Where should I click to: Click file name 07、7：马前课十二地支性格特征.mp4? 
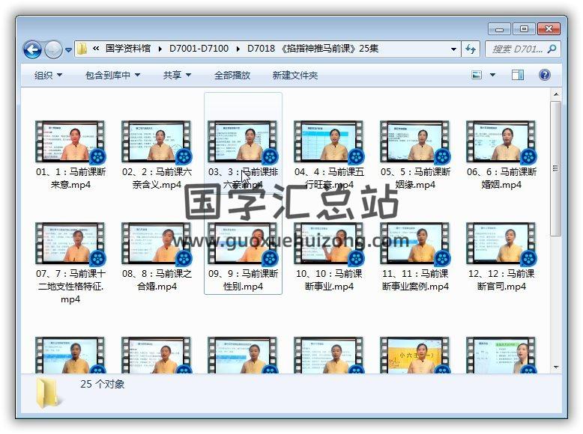pyautogui.click(x=70, y=287)
